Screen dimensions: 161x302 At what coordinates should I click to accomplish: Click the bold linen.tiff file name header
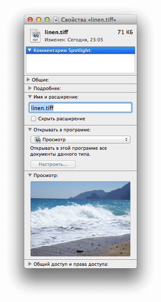coord(56,32)
